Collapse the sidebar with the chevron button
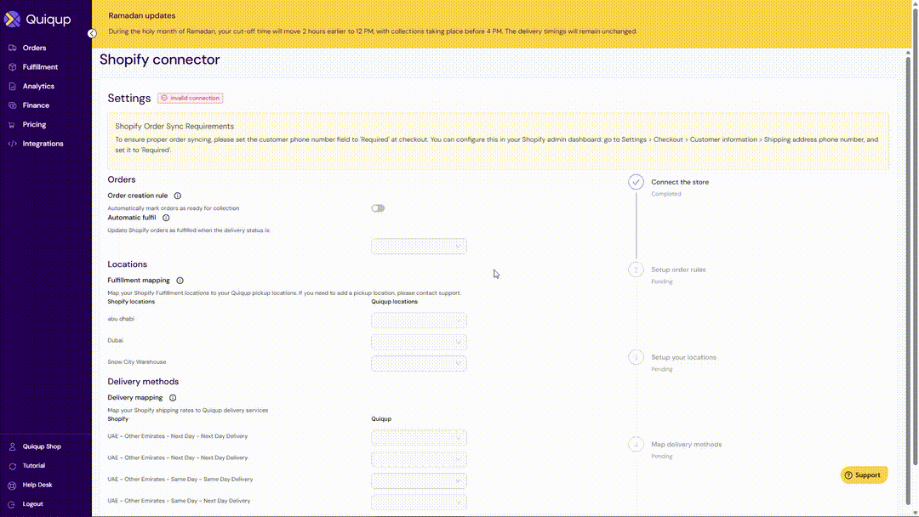This screenshot has width=919, height=517. pos(92,33)
